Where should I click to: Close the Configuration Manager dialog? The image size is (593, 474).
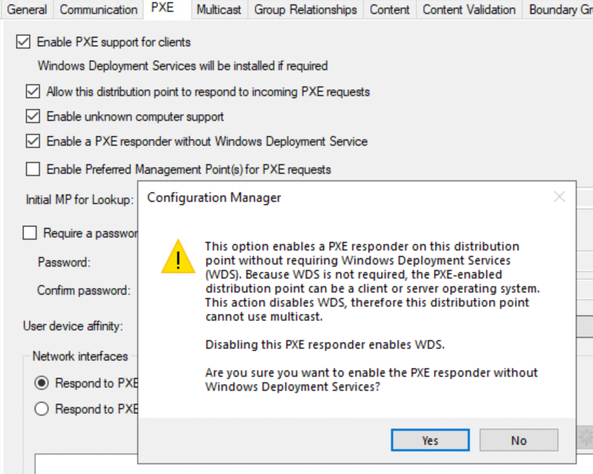pos(560,197)
